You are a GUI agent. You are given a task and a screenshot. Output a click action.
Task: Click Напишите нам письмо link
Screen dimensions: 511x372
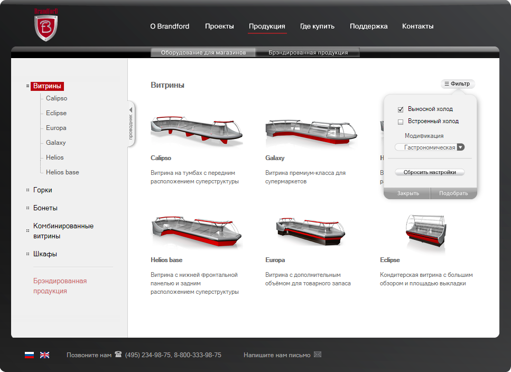pyautogui.click(x=277, y=355)
